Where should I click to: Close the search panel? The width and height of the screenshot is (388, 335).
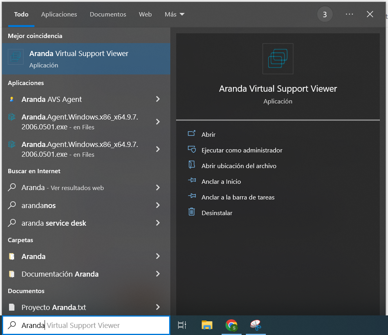(370, 14)
